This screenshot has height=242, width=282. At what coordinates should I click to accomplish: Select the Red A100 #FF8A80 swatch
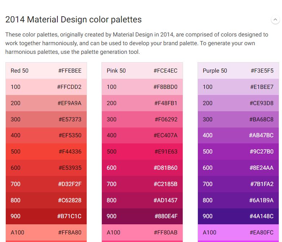tap(46, 232)
